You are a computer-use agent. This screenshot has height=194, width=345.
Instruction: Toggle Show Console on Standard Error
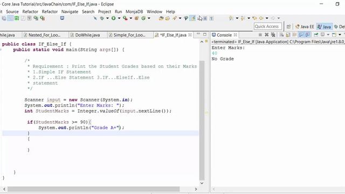(x=307, y=34)
